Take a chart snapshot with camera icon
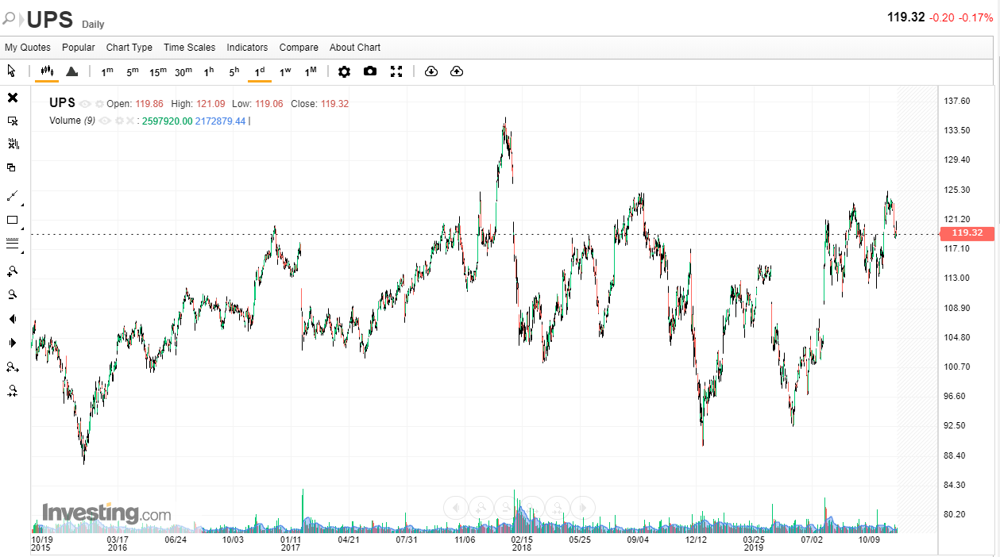This screenshot has width=1000, height=557. (x=370, y=71)
